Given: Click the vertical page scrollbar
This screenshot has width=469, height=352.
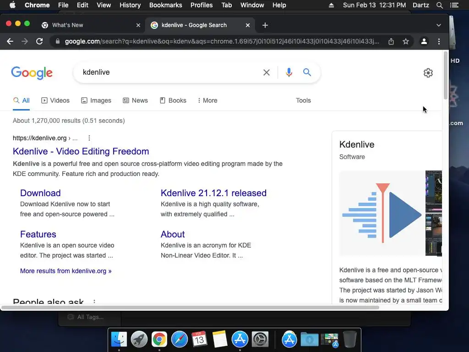Looking at the screenshot, I should pyautogui.click(x=445, y=76).
